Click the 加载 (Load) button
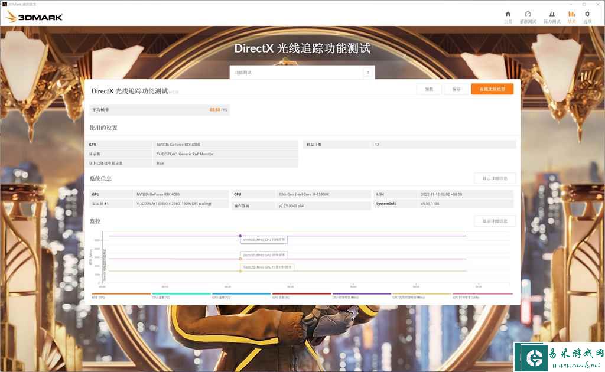The width and height of the screenshot is (605, 372). coord(429,89)
